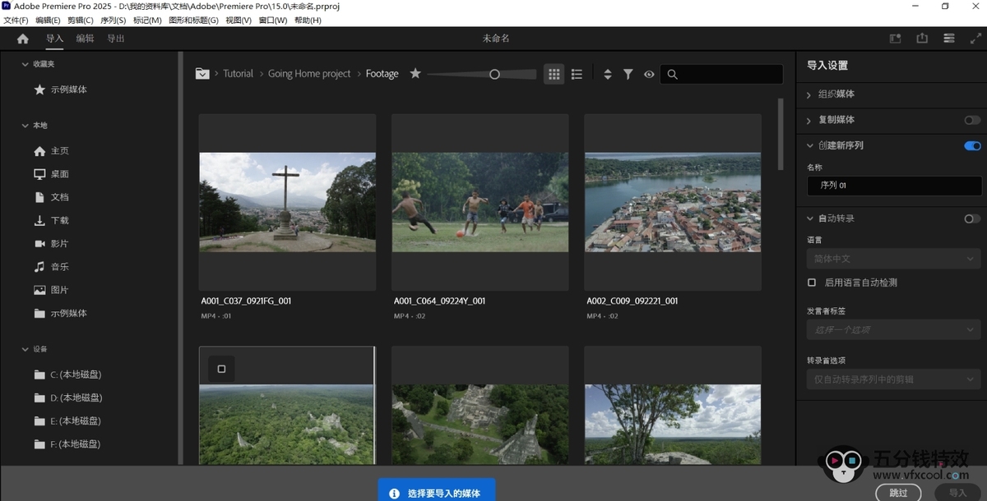Add Footage folder to favorites star
Screen dimensions: 987x501
[x=415, y=74]
